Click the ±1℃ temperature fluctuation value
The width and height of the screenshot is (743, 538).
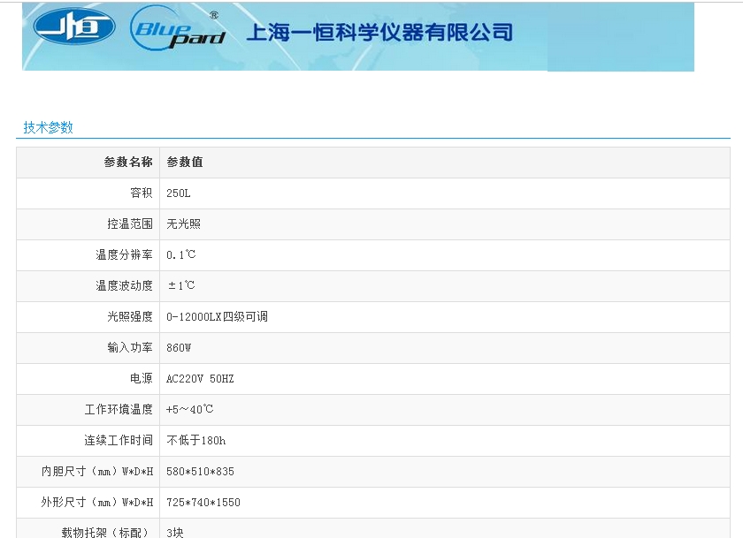tap(181, 286)
